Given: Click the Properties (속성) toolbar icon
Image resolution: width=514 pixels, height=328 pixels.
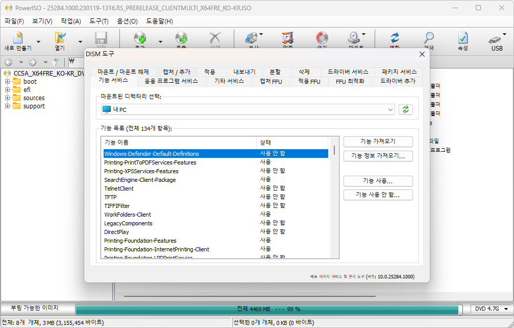Looking at the screenshot, I should [x=463, y=38].
